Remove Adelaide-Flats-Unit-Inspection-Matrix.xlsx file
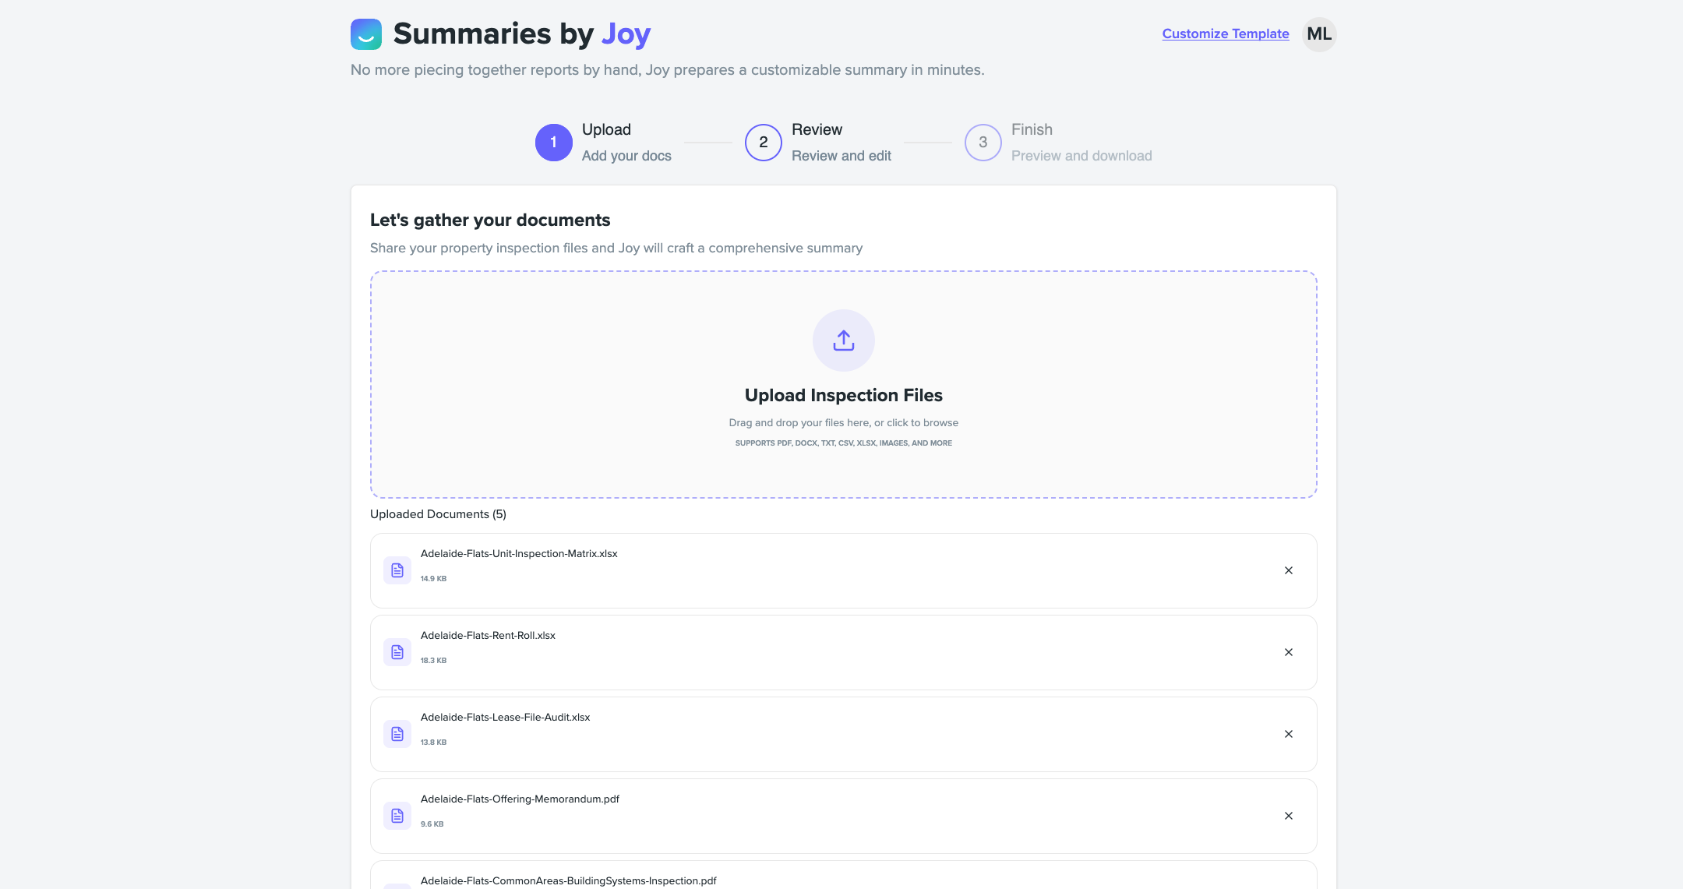Screen dimensions: 1683x889 pyautogui.click(x=1289, y=570)
